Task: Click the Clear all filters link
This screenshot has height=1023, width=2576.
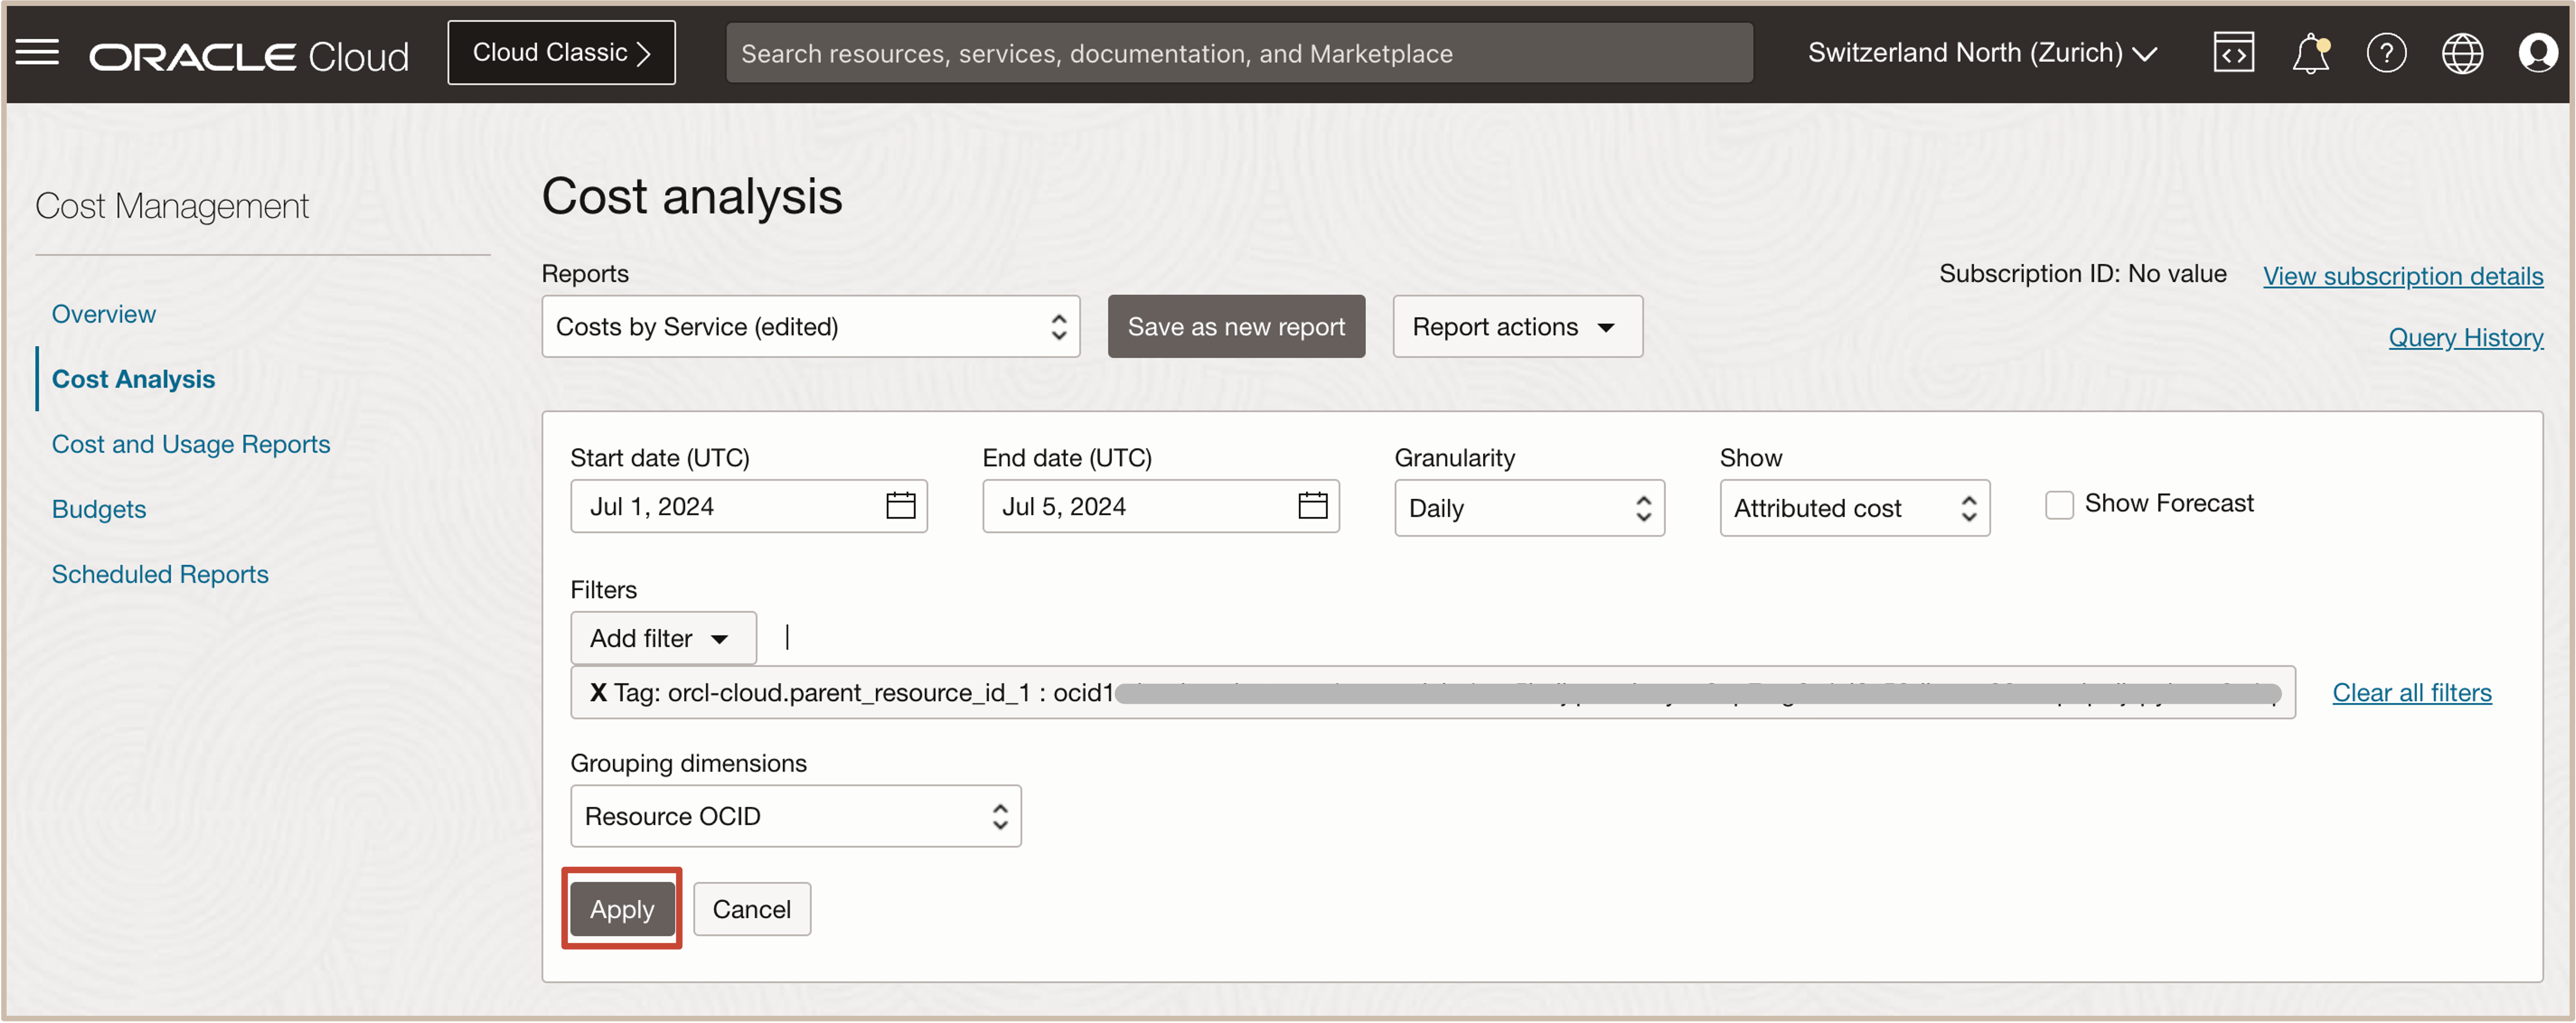Action: [2411, 692]
